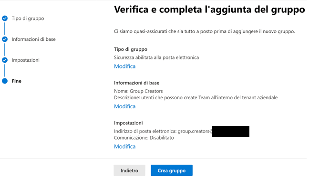Go back with the Indietro button
Viewport: 309px width, 180px height.
(129, 171)
